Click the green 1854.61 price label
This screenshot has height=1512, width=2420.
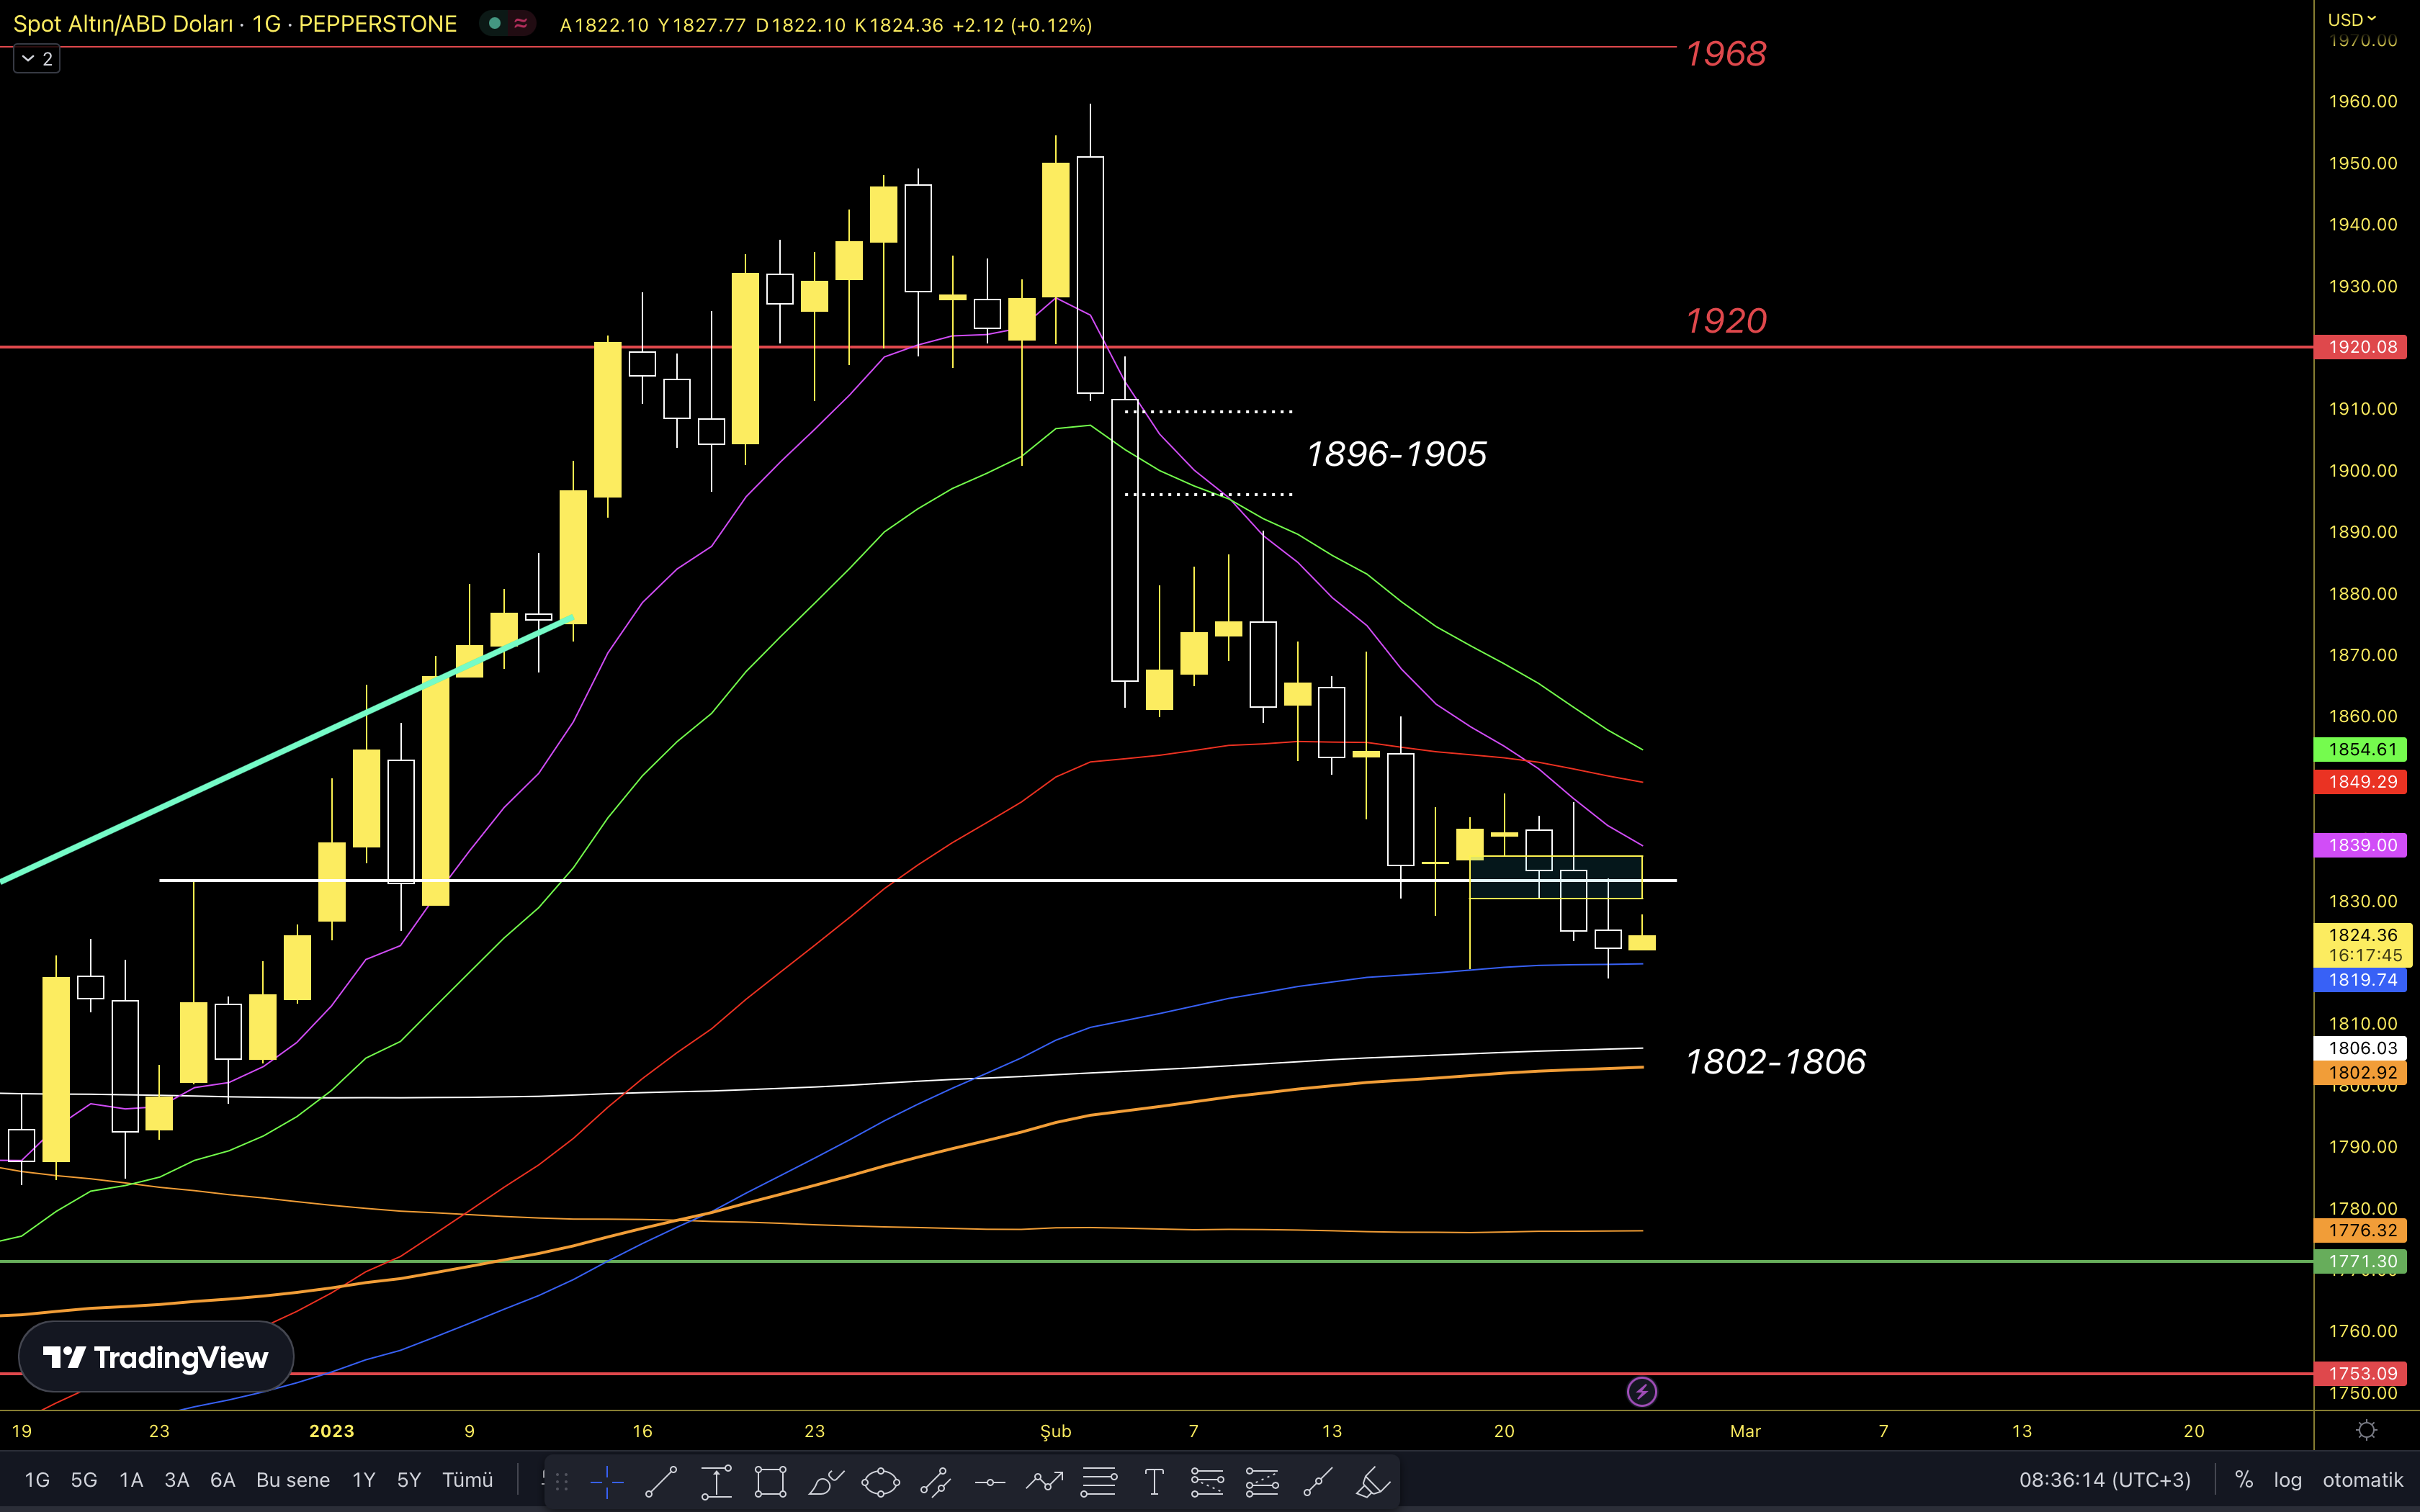[x=2362, y=749]
